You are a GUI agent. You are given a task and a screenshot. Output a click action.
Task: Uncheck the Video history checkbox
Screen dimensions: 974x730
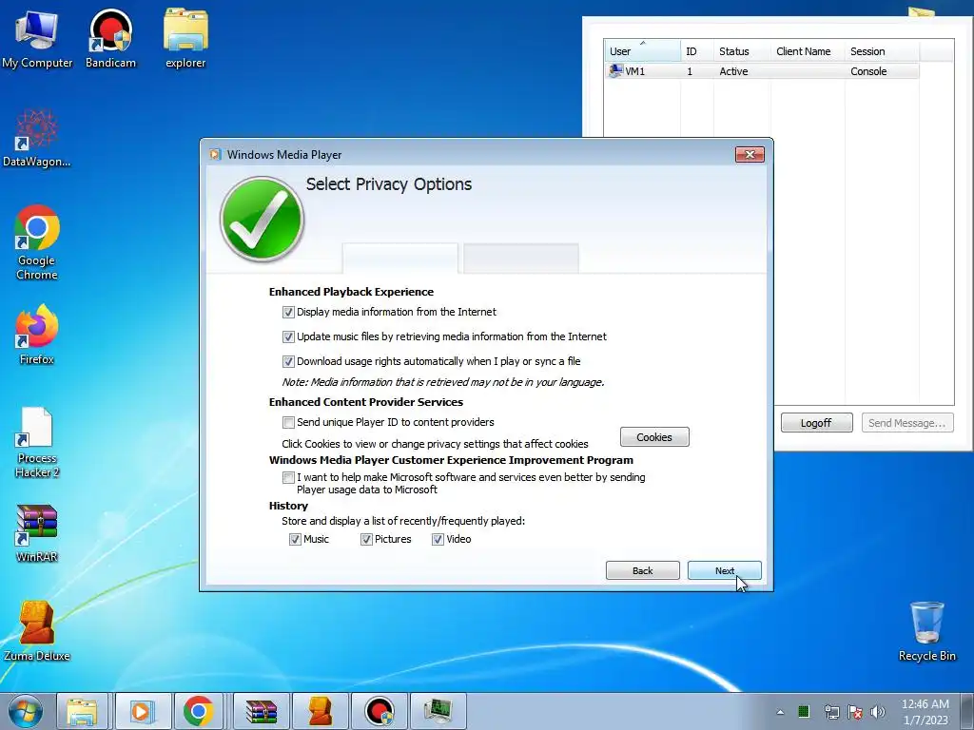[x=438, y=540]
